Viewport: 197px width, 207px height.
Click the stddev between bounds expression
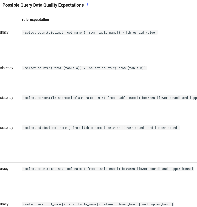101,128
